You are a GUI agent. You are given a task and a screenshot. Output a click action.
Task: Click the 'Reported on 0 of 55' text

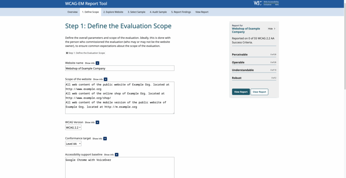[x=253, y=40]
